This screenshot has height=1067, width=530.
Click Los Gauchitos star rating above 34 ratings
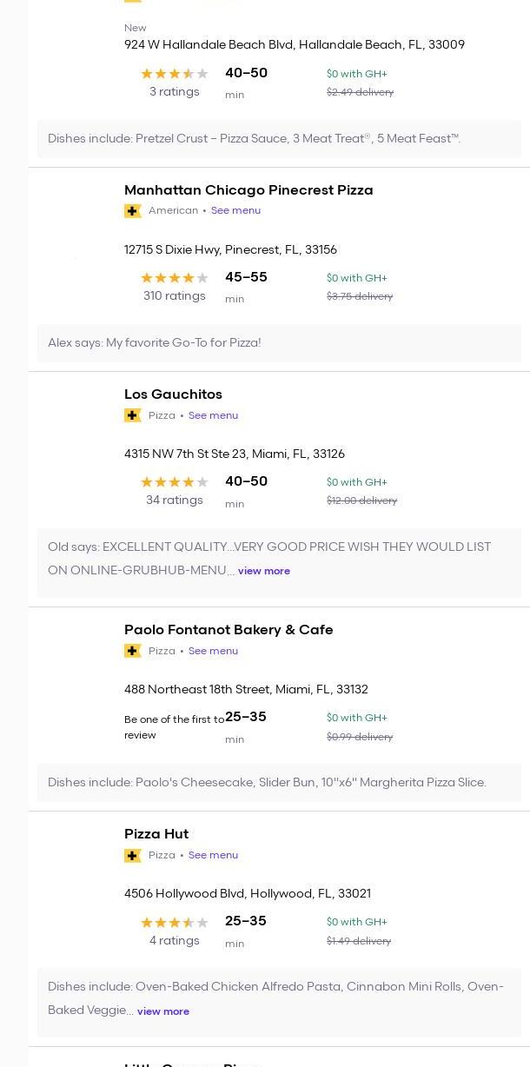[175, 482]
